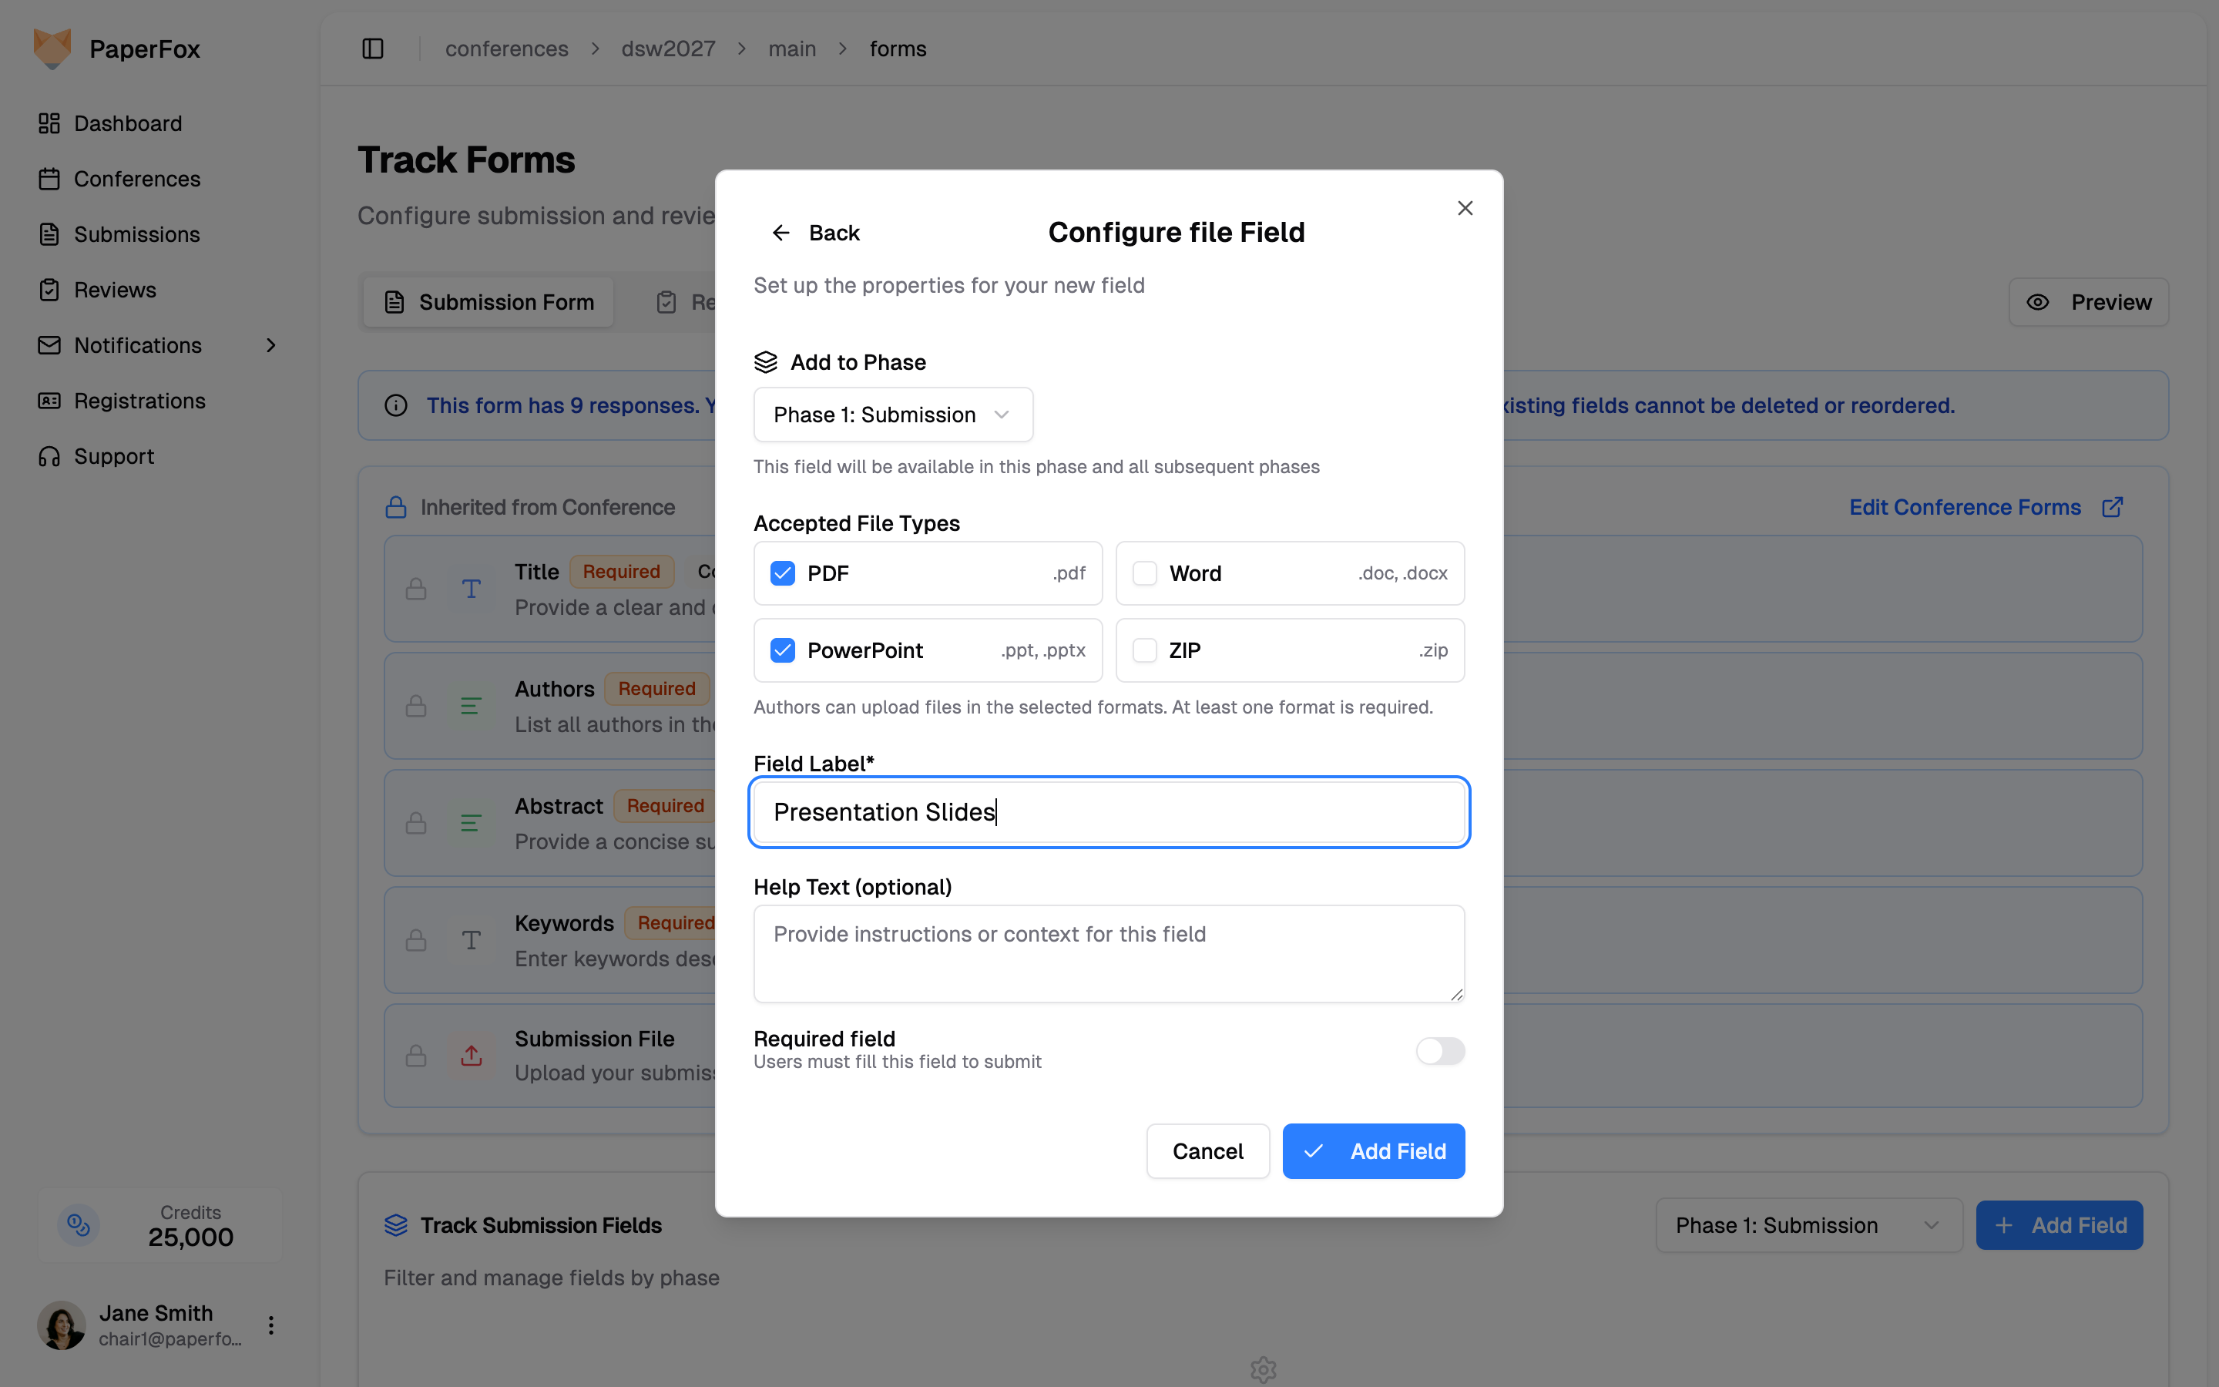This screenshot has height=1387, width=2219.
Task: Click the Registrations ID card icon in the sidebar
Action: [x=49, y=401]
